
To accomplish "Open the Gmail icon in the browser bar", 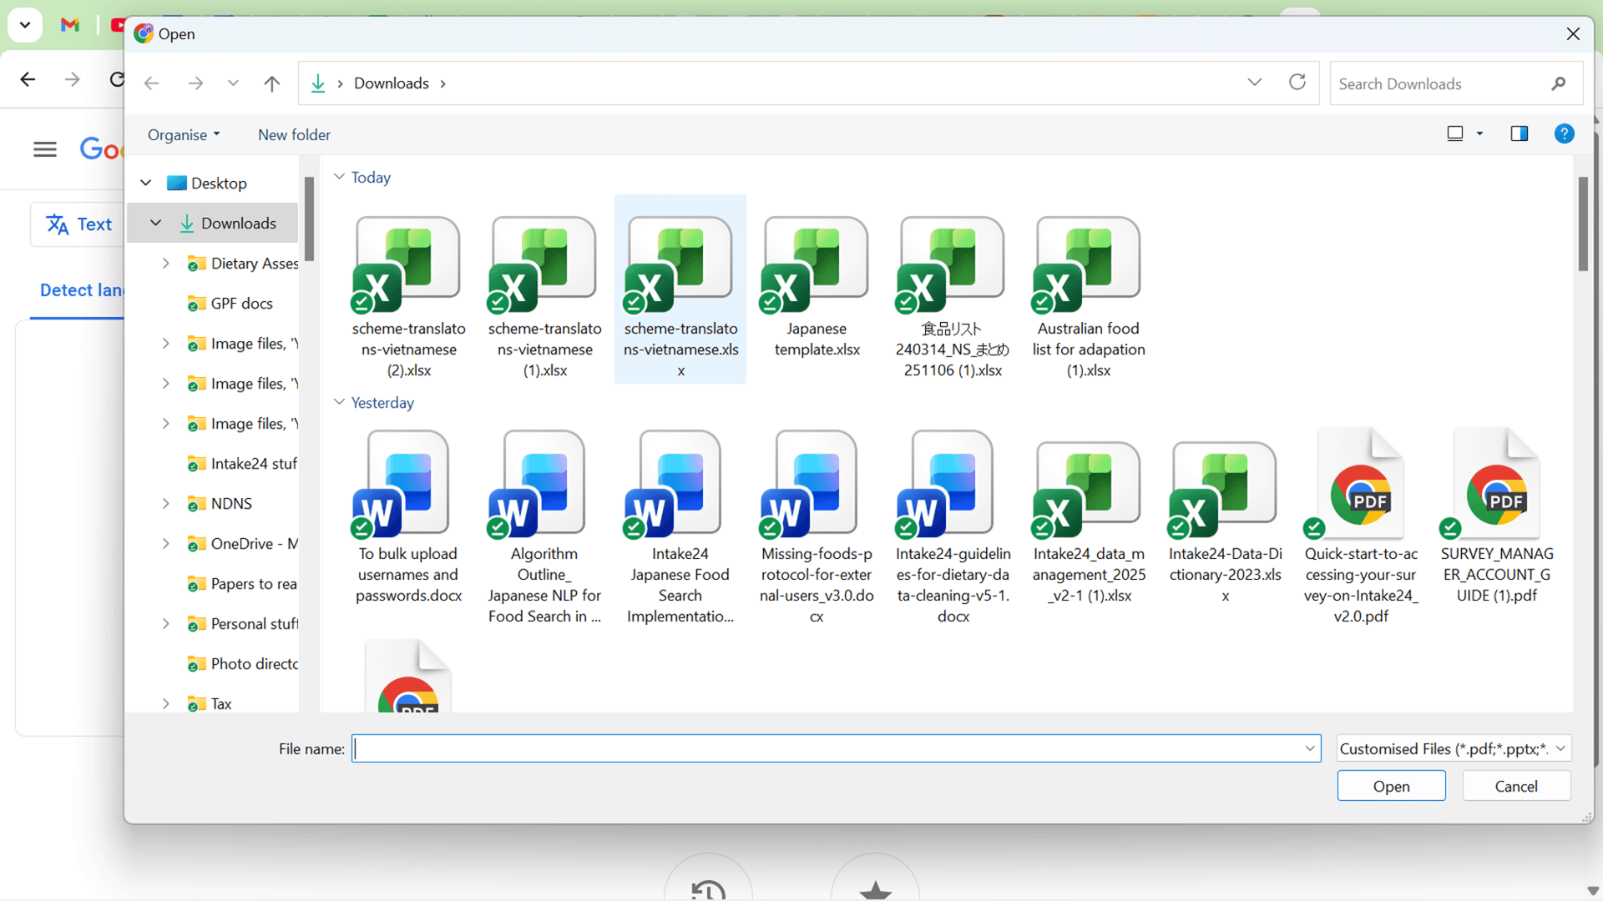I will pos(70,25).
